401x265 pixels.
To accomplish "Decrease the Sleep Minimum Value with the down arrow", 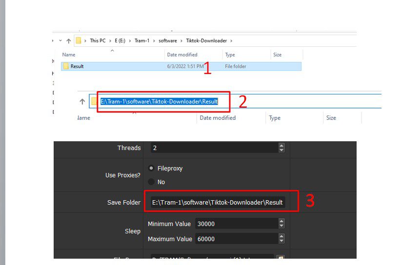I will (281, 226).
